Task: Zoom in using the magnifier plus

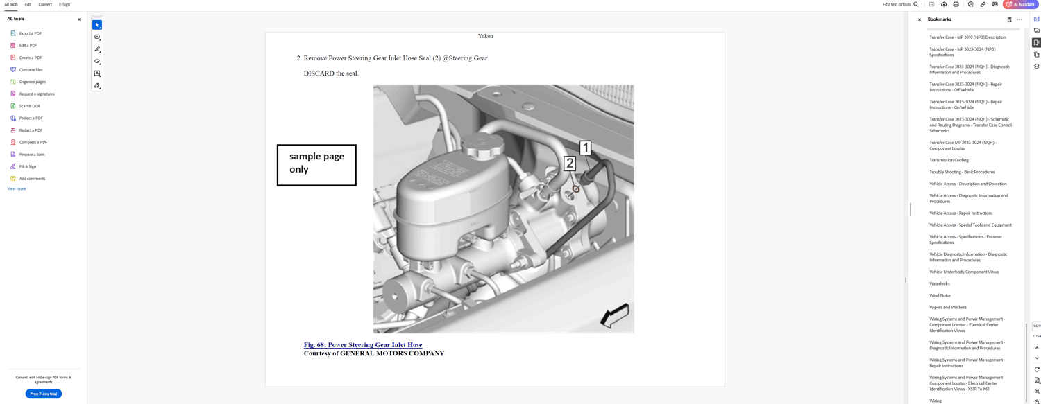Action: [1037, 392]
